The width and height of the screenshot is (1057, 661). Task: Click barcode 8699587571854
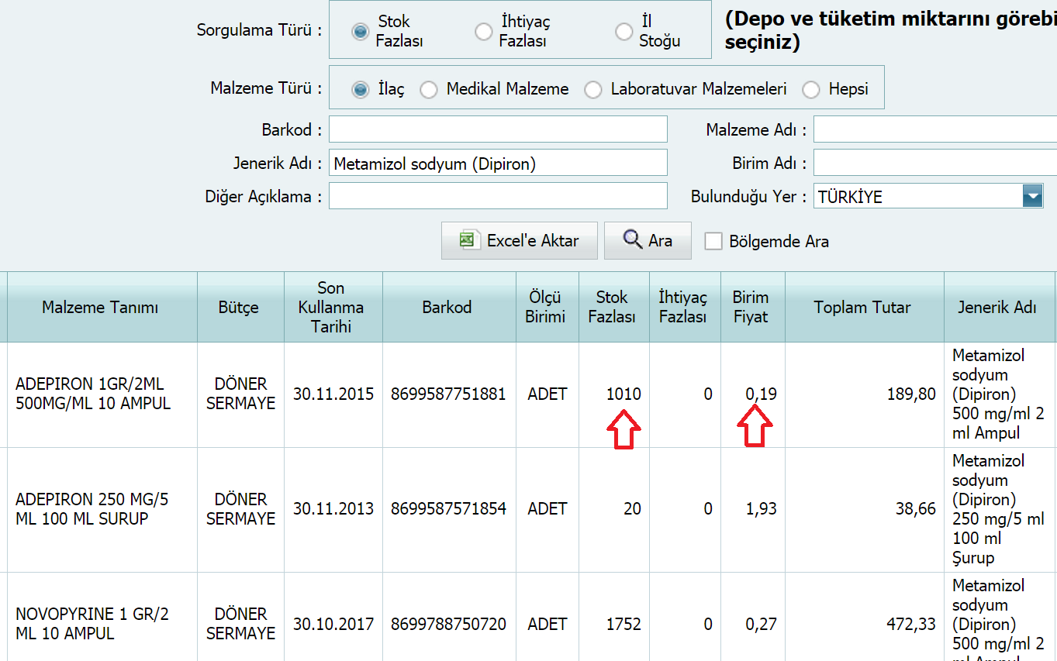[448, 509]
